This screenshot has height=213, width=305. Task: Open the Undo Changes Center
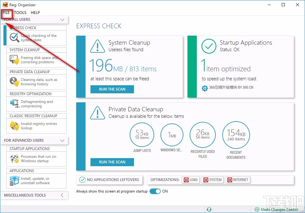tap(276, 210)
